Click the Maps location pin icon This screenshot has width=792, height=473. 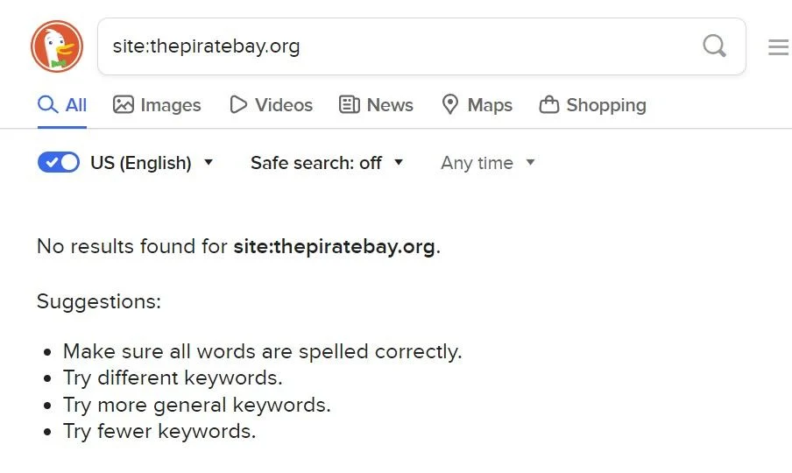tap(449, 105)
